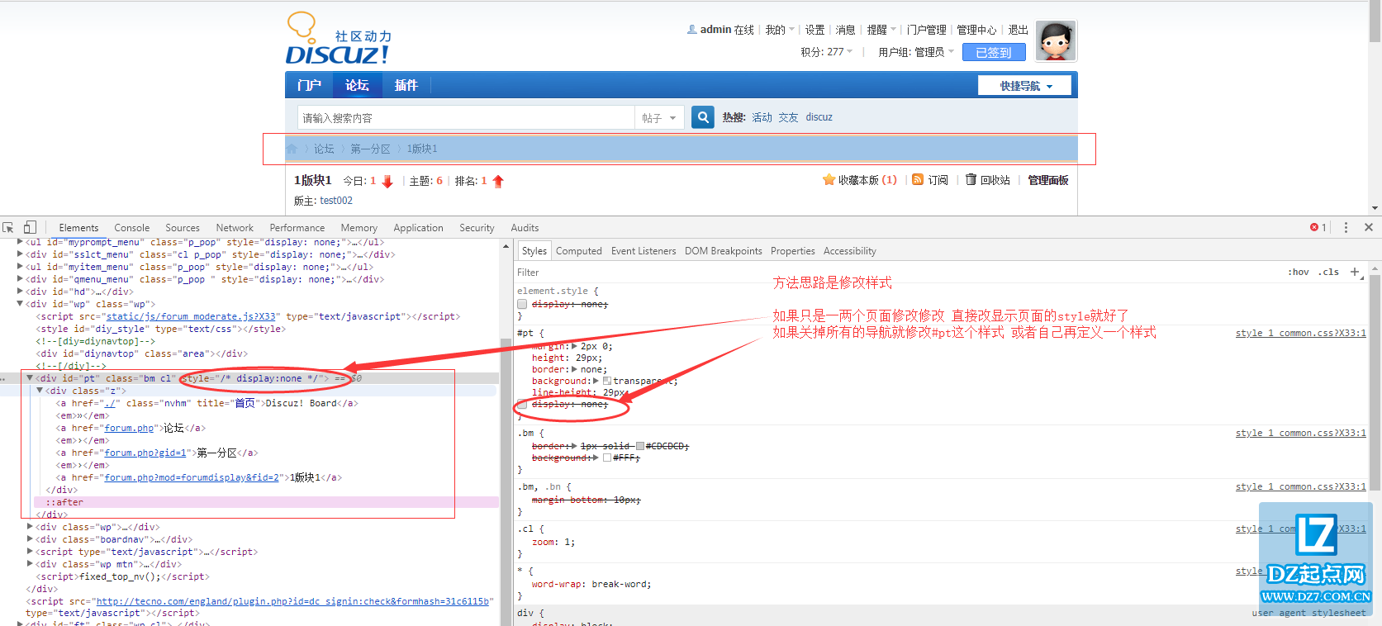Click the add new style rule plus icon
1382x626 pixels.
coord(1355,272)
